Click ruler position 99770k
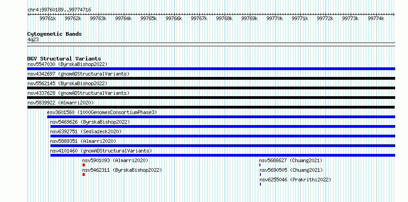The height and width of the screenshot is (202, 408). (x=275, y=18)
